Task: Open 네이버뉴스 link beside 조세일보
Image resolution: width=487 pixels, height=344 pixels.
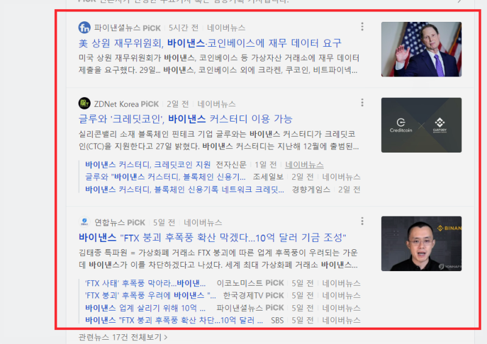Action: [x=342, y=177]
